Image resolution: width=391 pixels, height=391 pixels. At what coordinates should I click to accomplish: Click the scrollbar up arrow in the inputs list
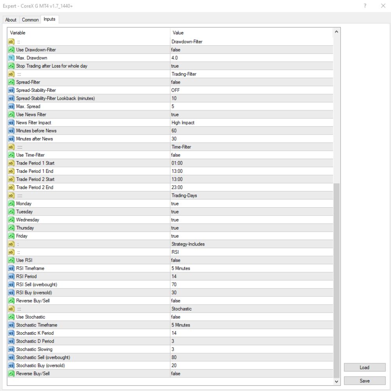pos(336,32)
